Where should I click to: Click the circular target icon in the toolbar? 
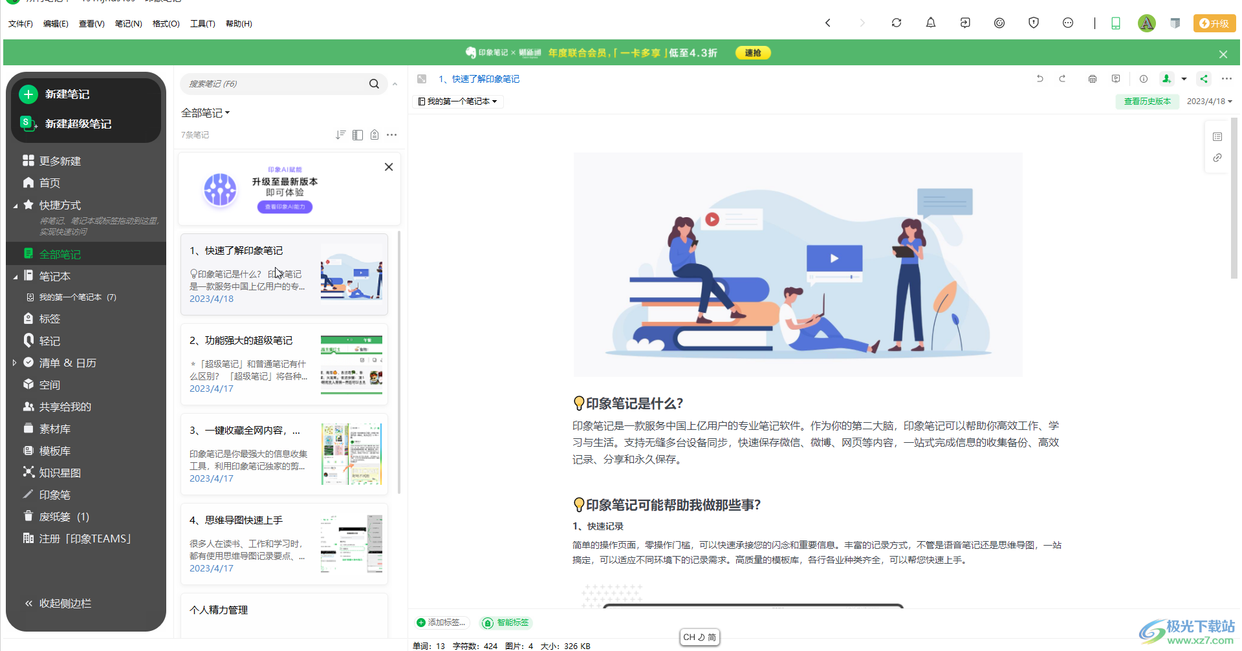point(999,23)
